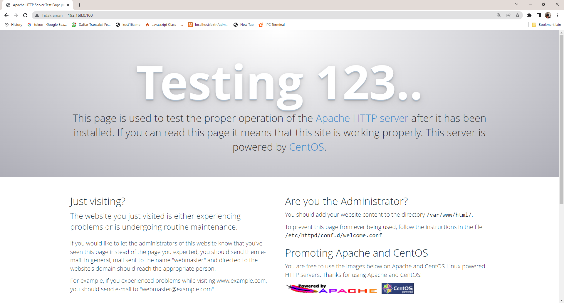Open a new tab with plus button
Image resolution: width=564 pixels, height=303 pixels.
(79, 5)
